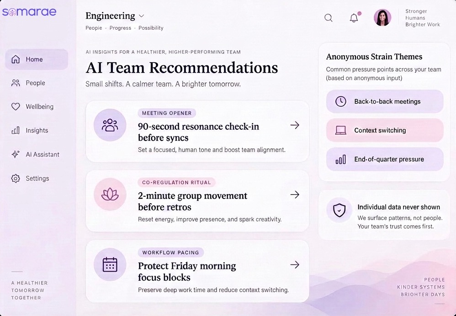Open arrow for 2-minute group movement
The image size is (456, 316).
[x=295, y=195]
